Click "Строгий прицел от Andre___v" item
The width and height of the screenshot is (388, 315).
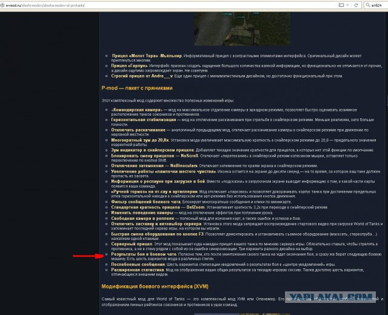pos(142,76)
